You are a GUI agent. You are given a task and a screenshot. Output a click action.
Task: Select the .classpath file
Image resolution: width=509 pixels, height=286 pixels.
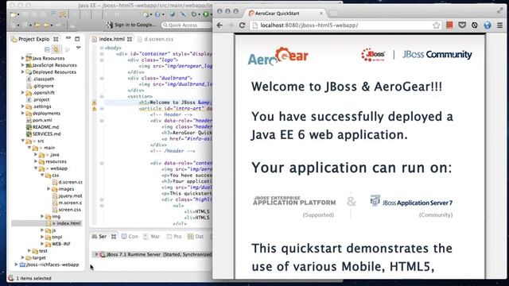point(41,79)
